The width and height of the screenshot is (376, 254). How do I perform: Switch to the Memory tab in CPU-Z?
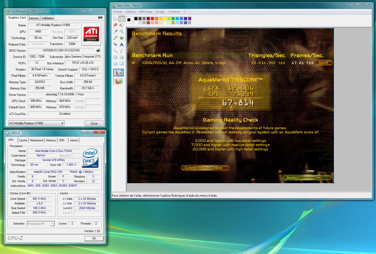coord(51,140)
